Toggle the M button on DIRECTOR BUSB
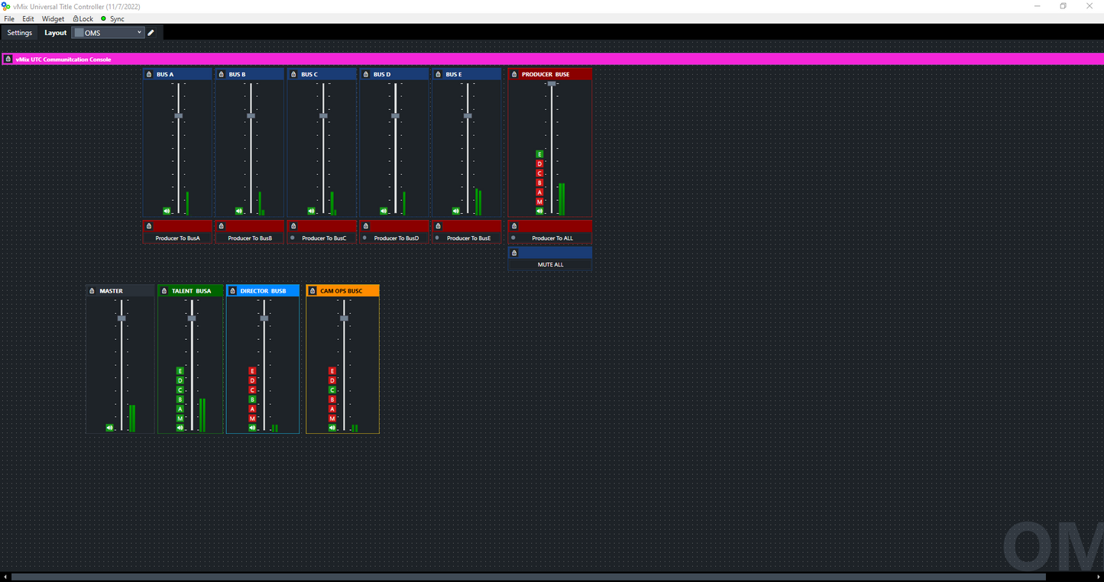The height and width of the screenshot is (582, 1104). tap(252, 419)
